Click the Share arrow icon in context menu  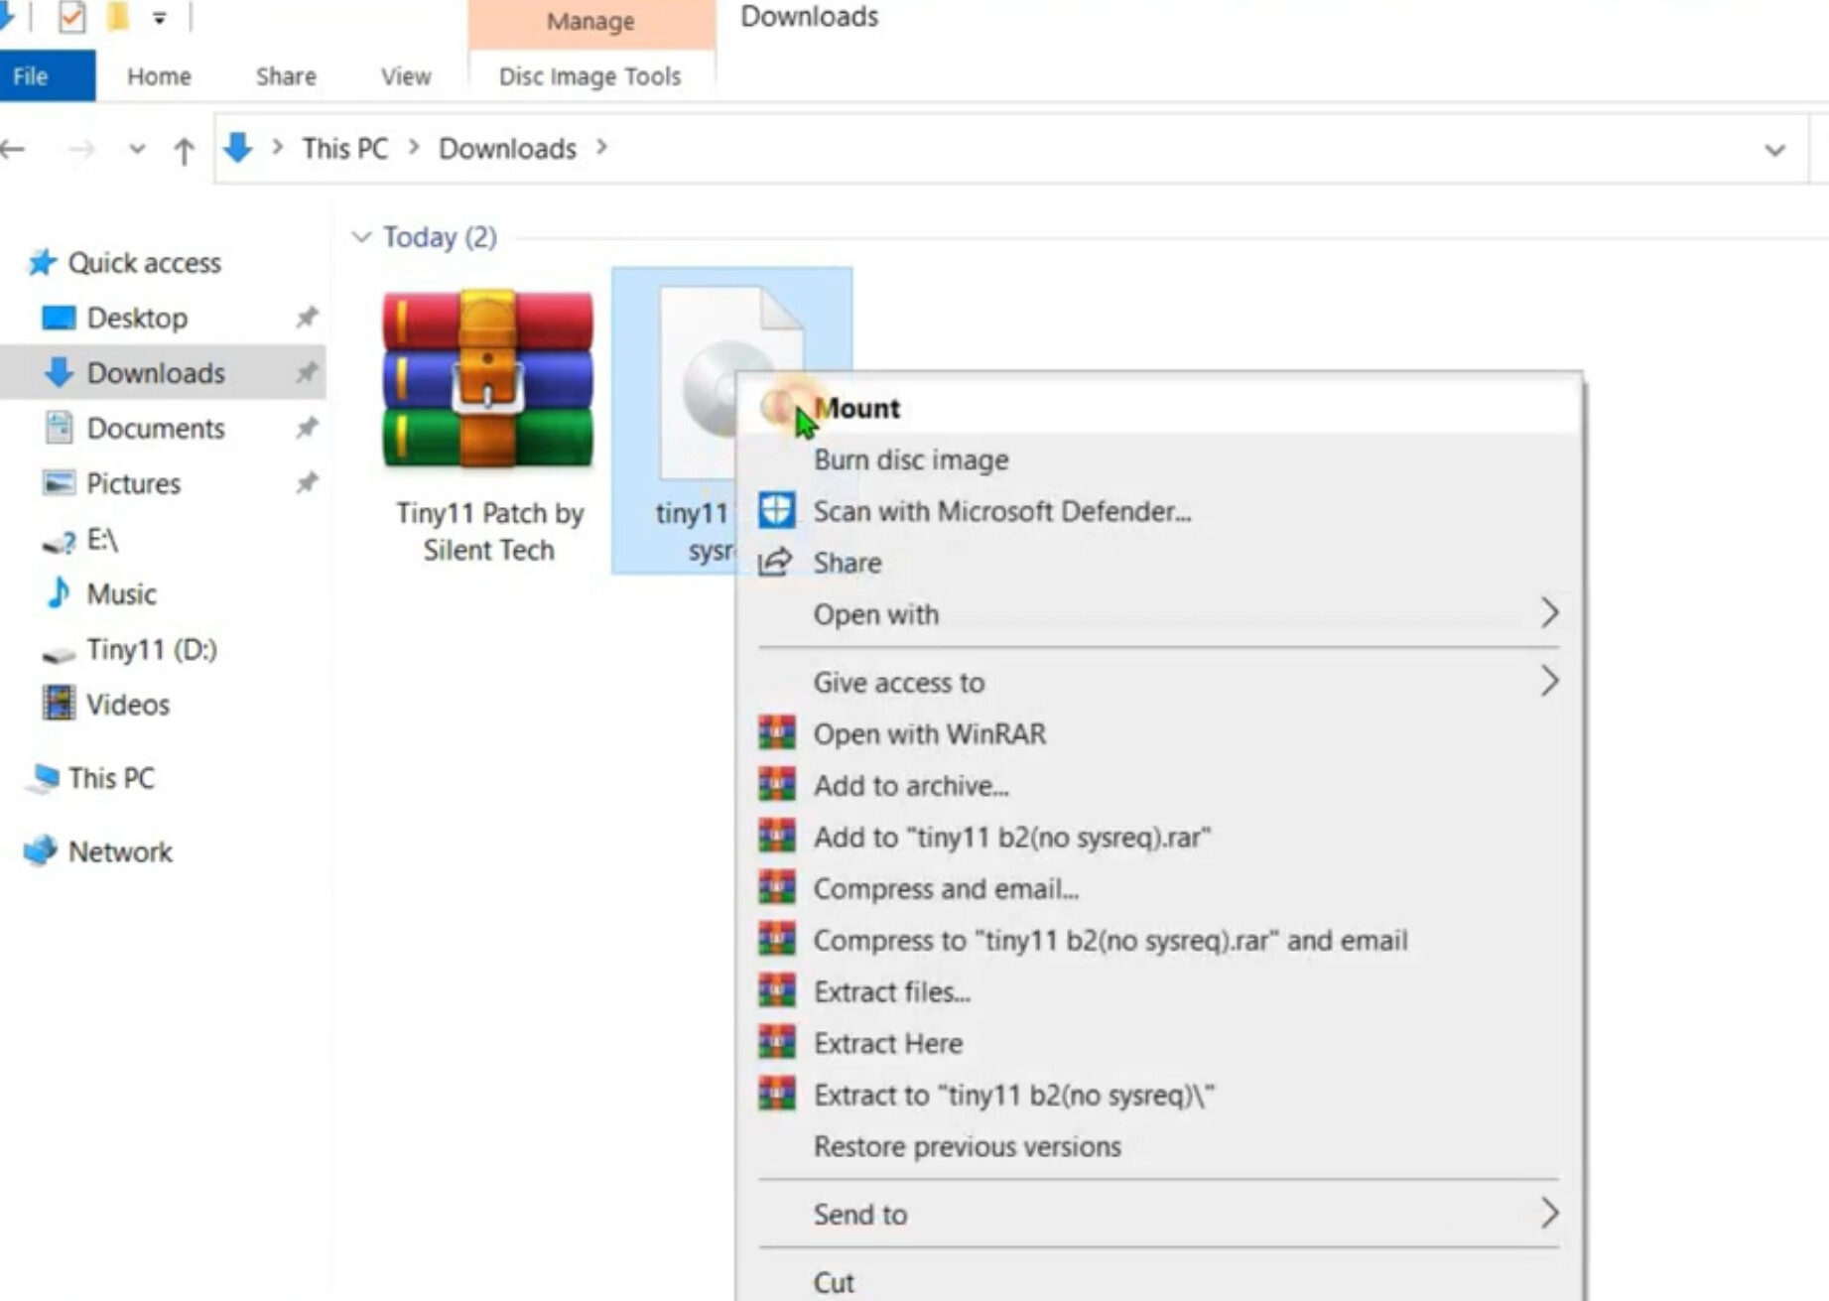pos(775,563)
